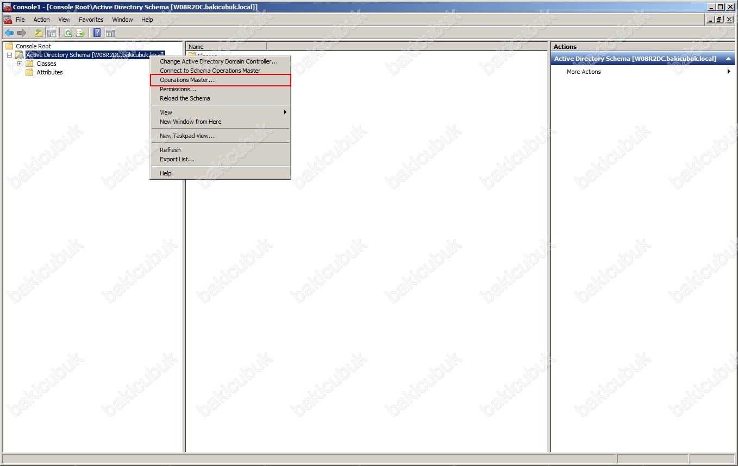Choose Change Active Directory Domain Controller
Screen dimensions: 738x466
click(x=220, y=61)
